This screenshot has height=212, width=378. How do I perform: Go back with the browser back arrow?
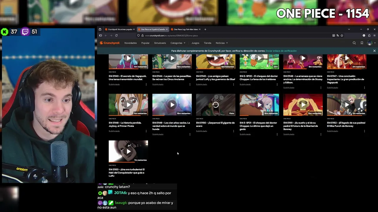pos(106,36)
